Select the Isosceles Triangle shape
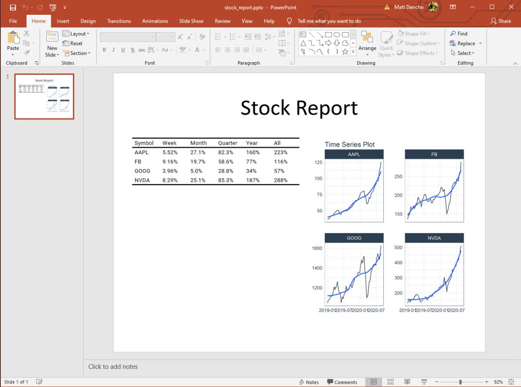521x387 pixels. 303,43
